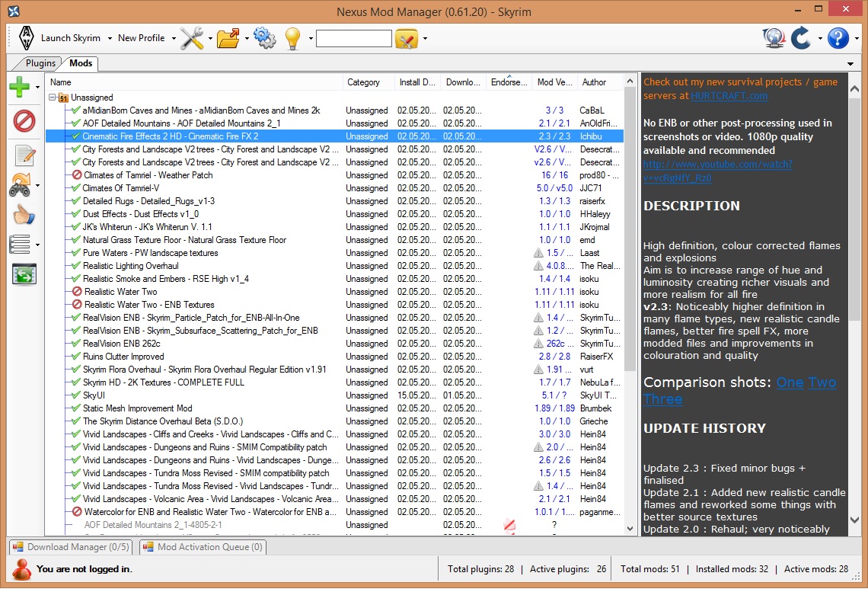This screenshot has height=592, width=868.
Task: Sort by the Author column header
Action: [x=599, y=82]
